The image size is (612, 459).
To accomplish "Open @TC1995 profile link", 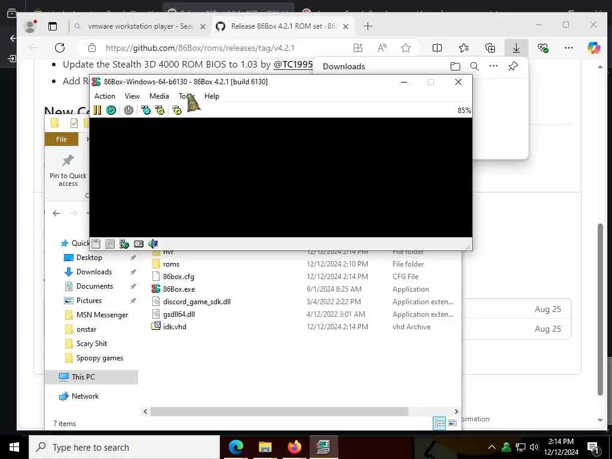I will [293, 65].
